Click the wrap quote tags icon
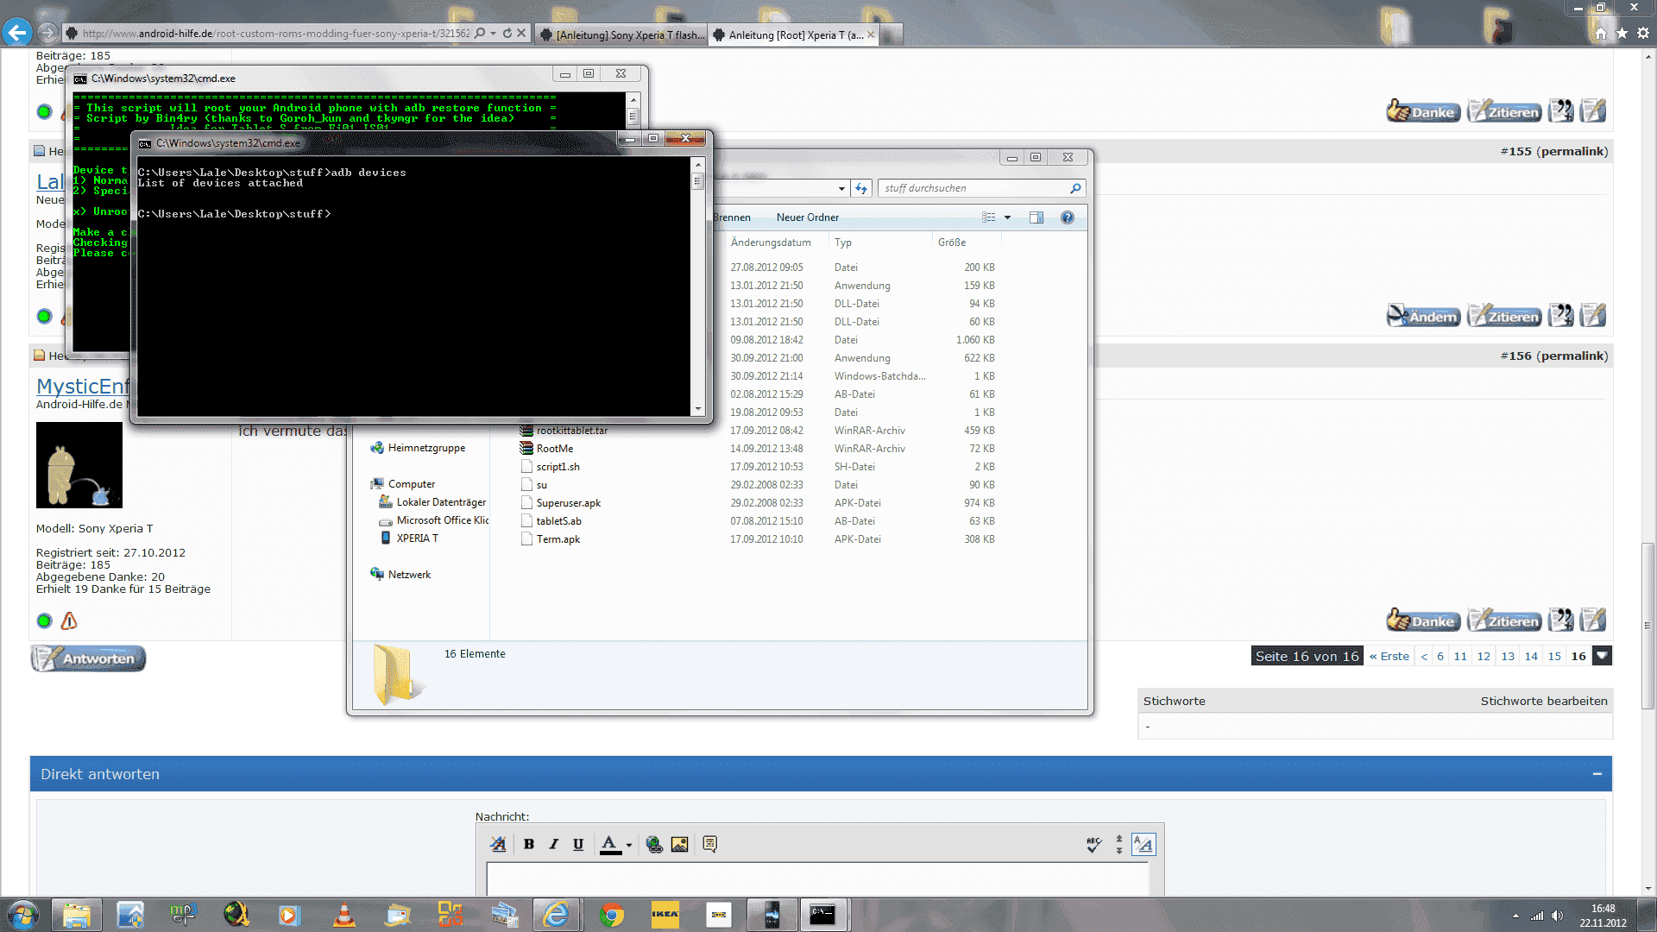Viewport: 1657px width, 932px height. [x=710, y=844]
